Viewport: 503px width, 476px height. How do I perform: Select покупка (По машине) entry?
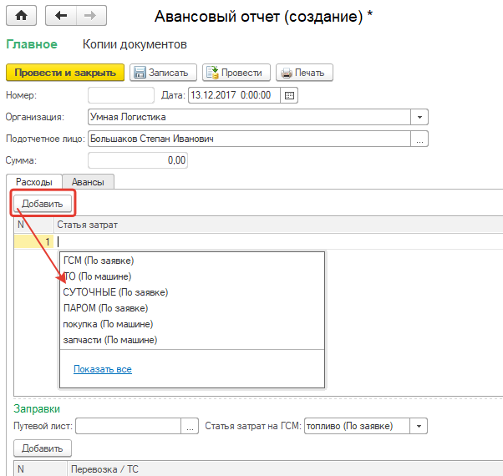click(192, 324)
